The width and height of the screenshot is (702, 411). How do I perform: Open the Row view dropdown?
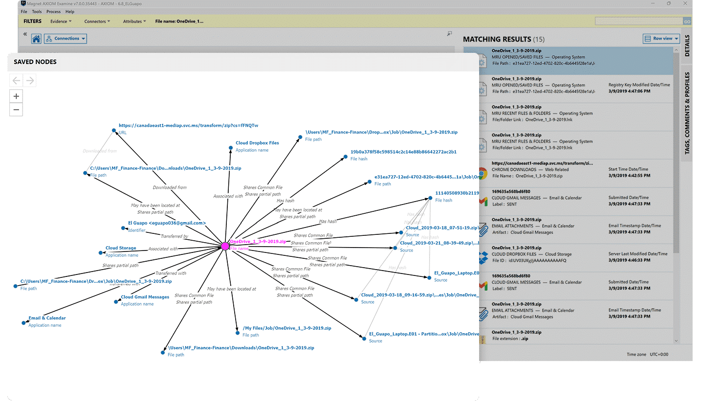tap(661, 39)
